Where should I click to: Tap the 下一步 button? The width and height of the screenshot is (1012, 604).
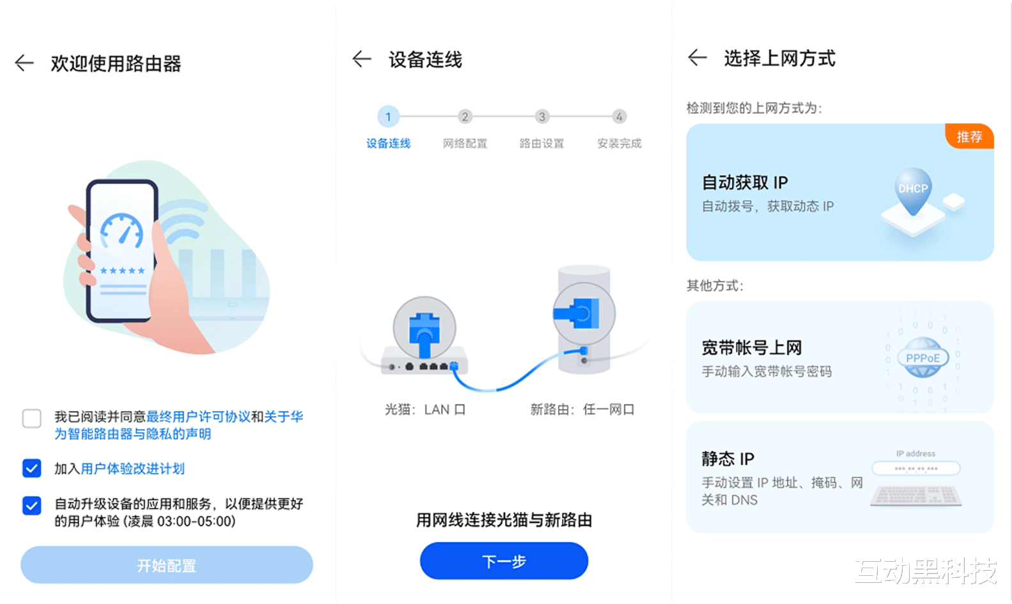pos(504,561)
